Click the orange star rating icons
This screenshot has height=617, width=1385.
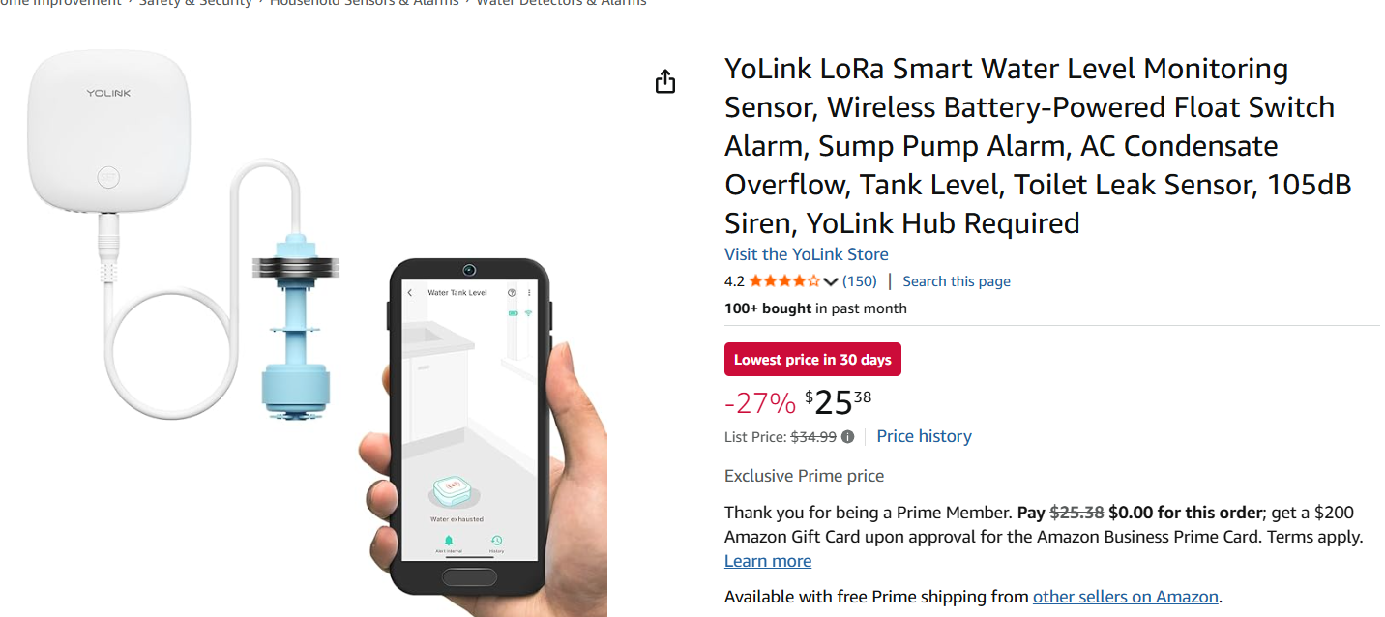tap(784, 281)
